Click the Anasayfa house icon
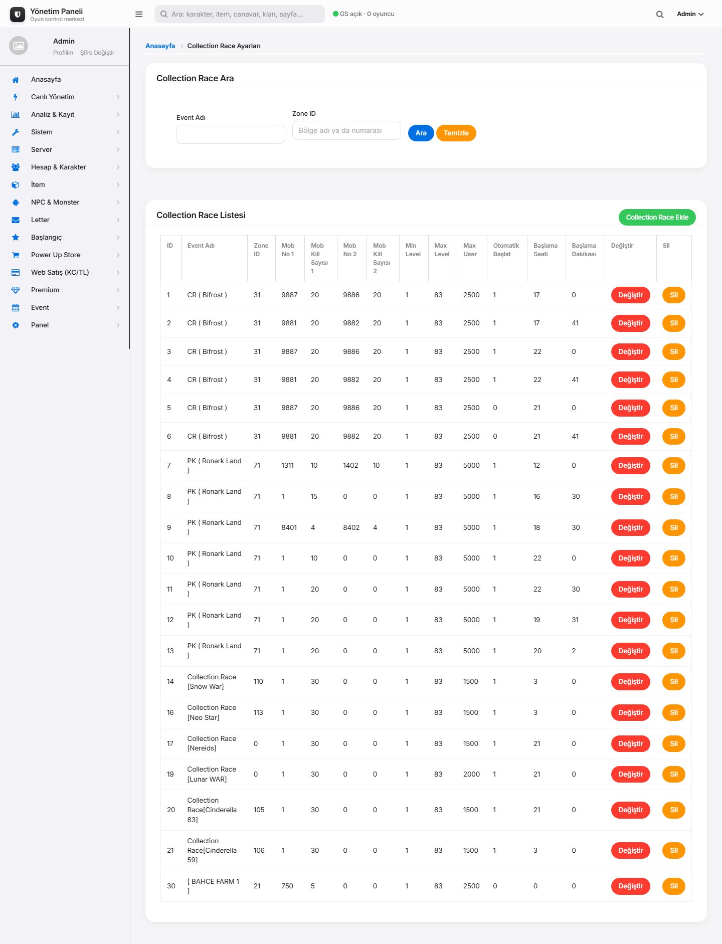Screen dimensions: 722x944 [x=16, y=80]
